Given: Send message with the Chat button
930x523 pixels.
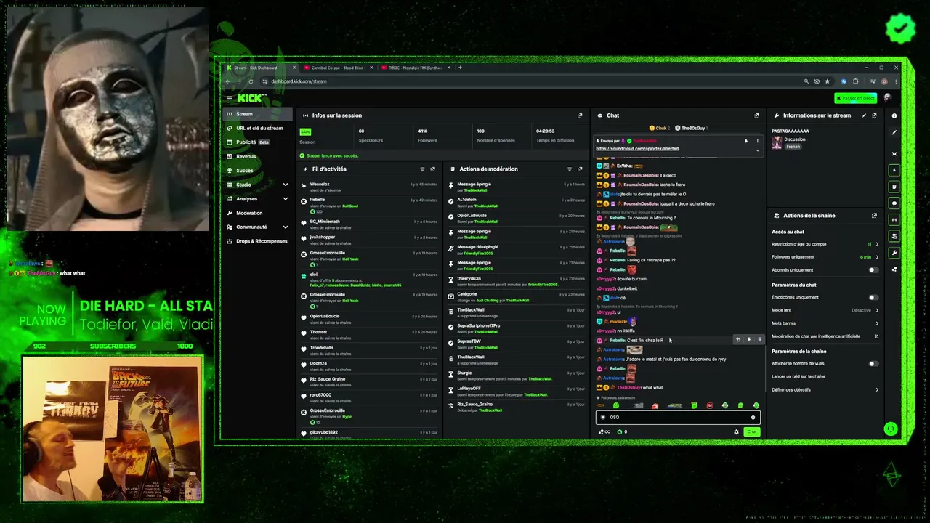Looking at the screenshot, I should pyautogui.click(x=751, y=432).
